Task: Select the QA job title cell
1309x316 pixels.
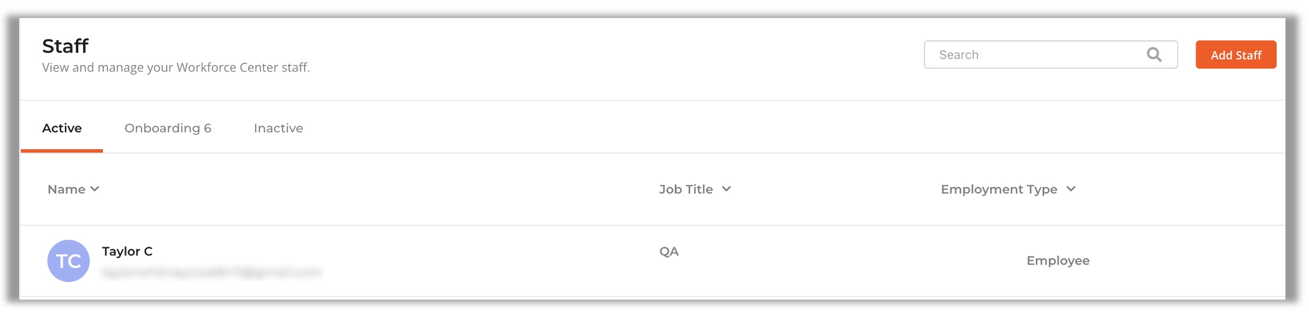Action: pos(669,251)
